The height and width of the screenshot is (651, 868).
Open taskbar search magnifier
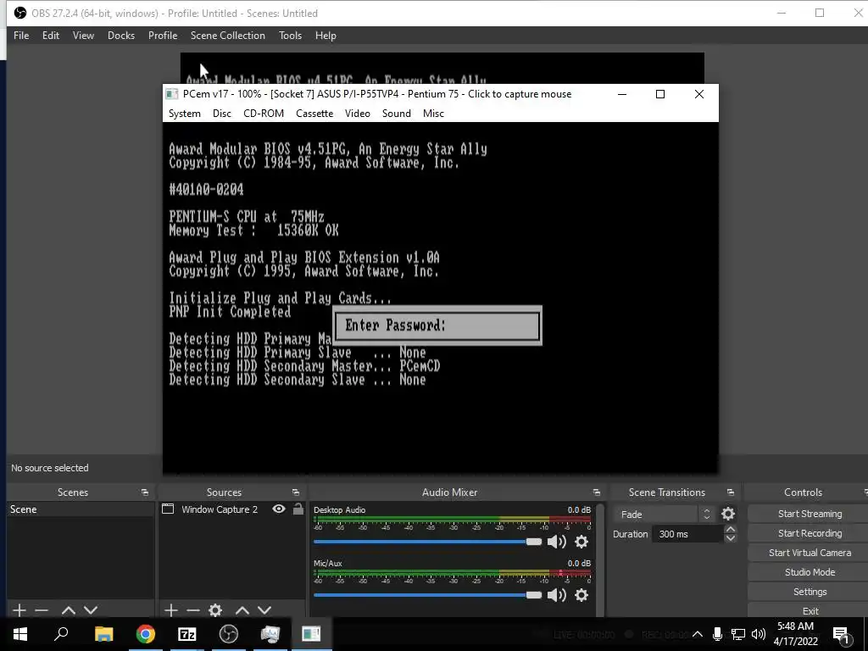(x=61, y=634)
